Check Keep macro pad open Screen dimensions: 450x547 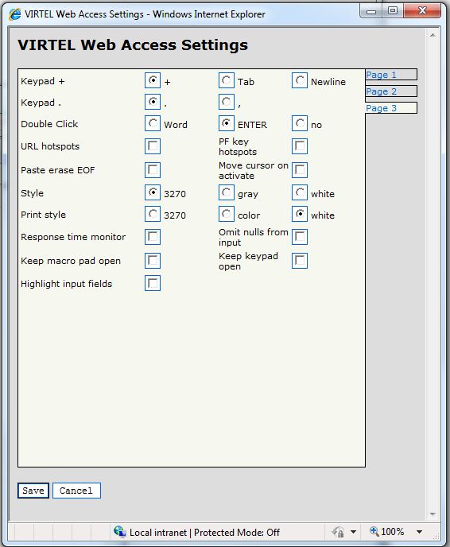[153, 261]
